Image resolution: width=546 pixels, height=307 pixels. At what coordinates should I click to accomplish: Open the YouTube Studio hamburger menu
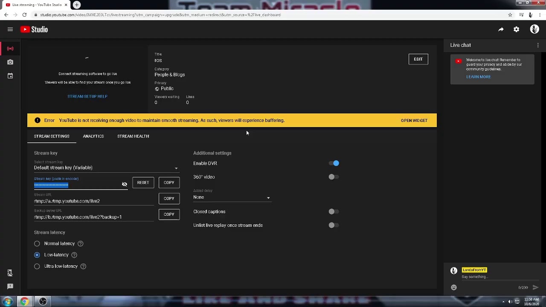coord(10,29)
